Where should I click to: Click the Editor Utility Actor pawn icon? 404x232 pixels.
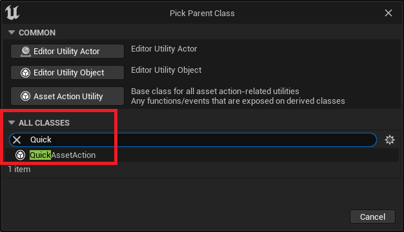(26, 52)
